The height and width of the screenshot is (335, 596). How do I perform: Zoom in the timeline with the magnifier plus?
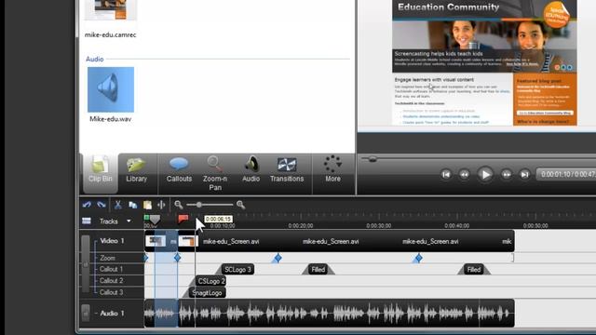240,205
